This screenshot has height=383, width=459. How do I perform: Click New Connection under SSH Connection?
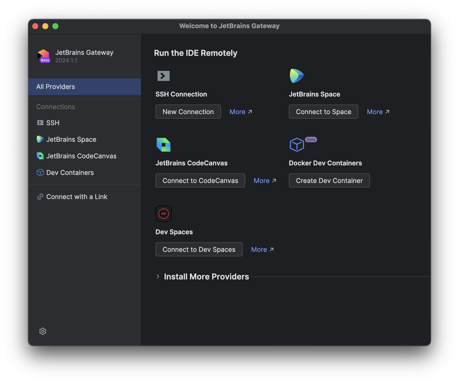[x=188, y=112]
